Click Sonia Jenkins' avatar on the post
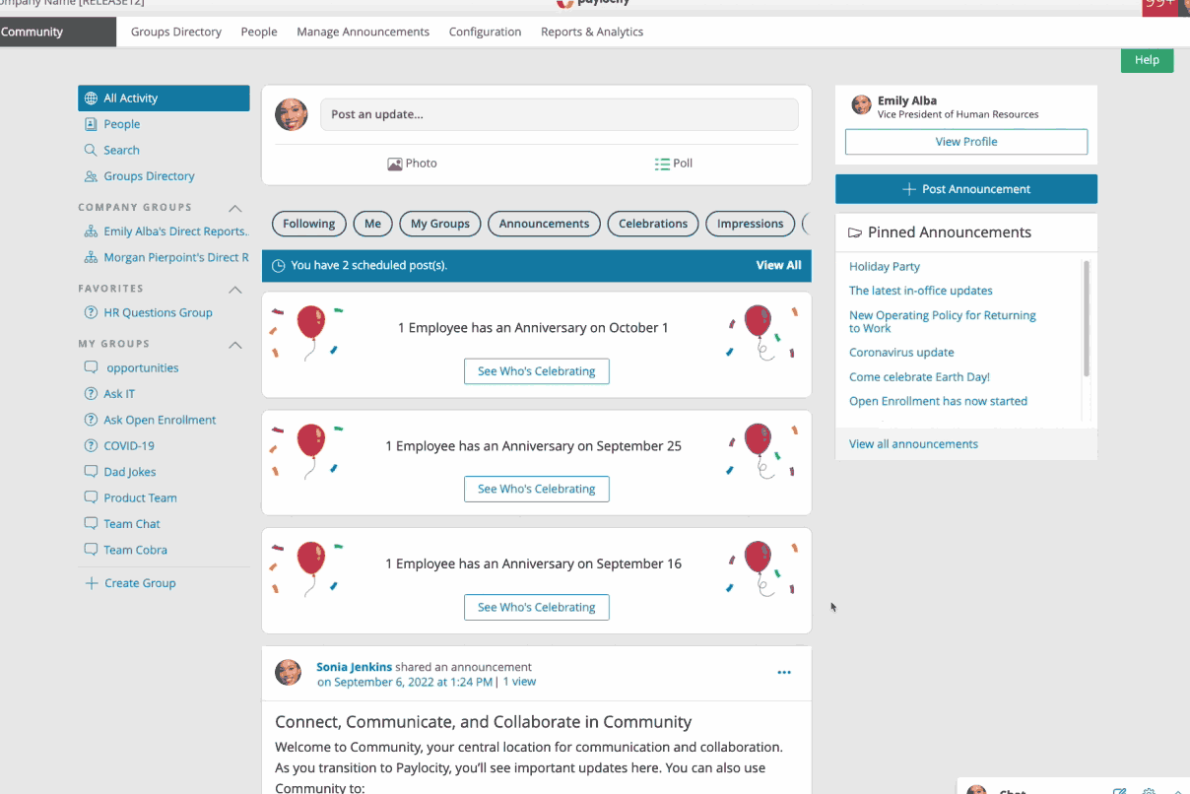The width and height of the screenshot is (1190, 794). (288, 673)
